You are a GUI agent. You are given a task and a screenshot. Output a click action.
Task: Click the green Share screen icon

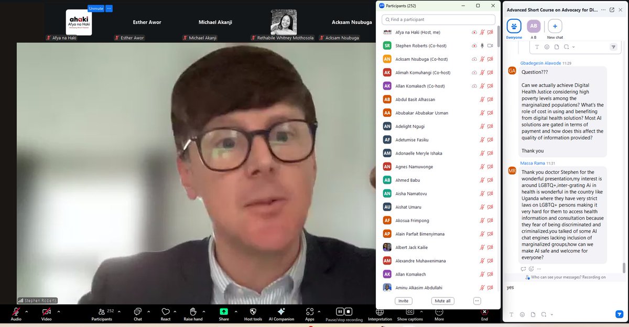[224, 311]
